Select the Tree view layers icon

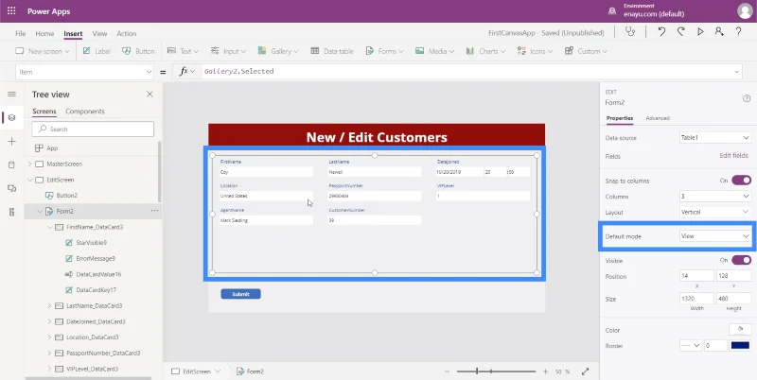tap(12, 117)
